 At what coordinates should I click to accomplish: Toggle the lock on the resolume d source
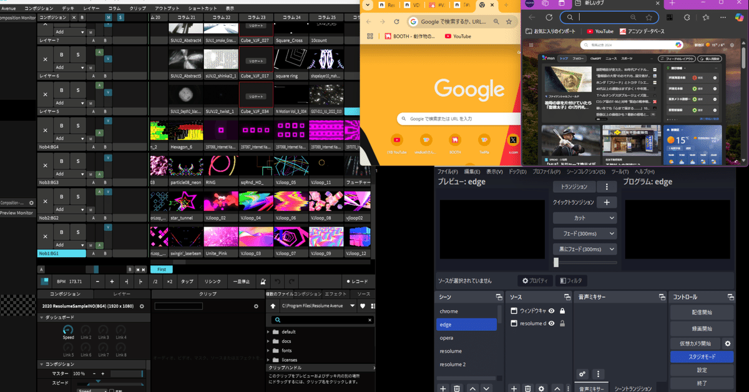(562, 323)
